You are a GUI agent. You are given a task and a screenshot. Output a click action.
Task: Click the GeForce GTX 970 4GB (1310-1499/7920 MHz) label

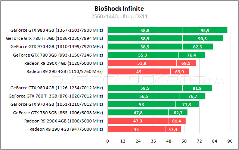pyautogui.click(x=56, y=47)
